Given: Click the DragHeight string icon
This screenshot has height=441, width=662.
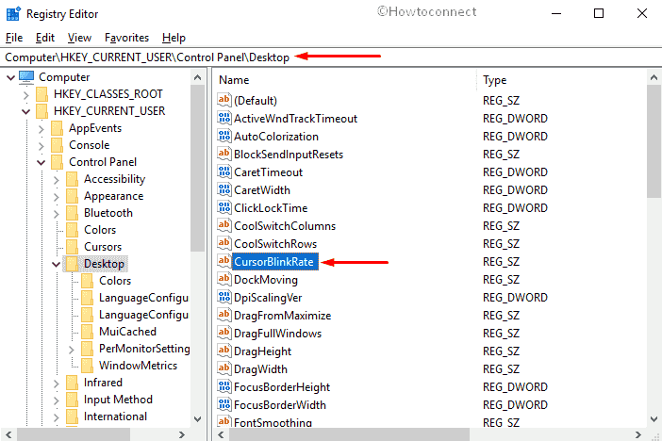Looking at the screenshot, I should click(x=224, y=351).
